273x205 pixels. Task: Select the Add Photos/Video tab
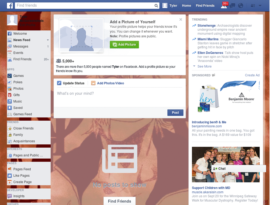tap(108, 83)
